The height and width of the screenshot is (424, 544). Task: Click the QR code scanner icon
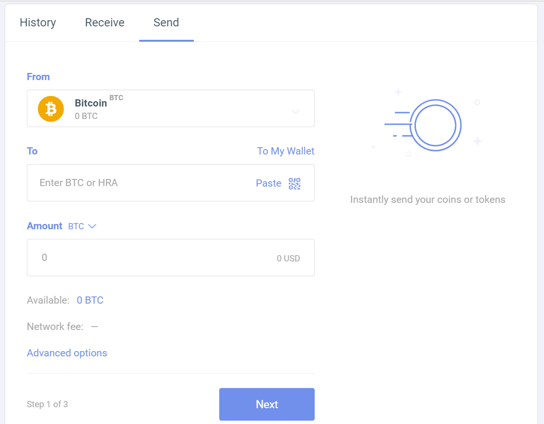pos(294,183)
